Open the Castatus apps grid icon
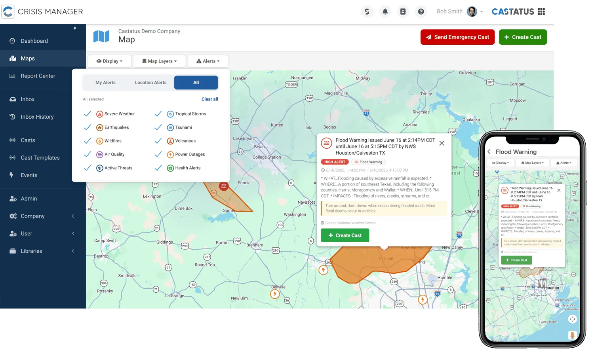The image size is (594, 356). tap(541, 11)
